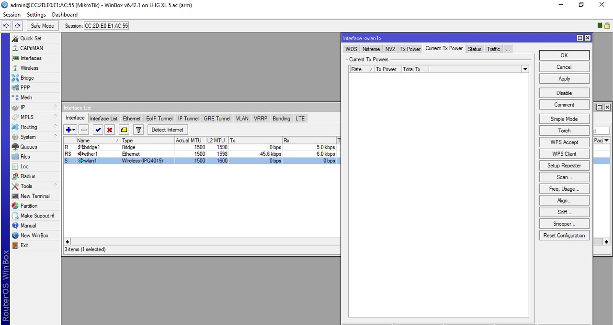613x325 pixels.
Task: Click Scan... button
Action: (x=564, y=177)
